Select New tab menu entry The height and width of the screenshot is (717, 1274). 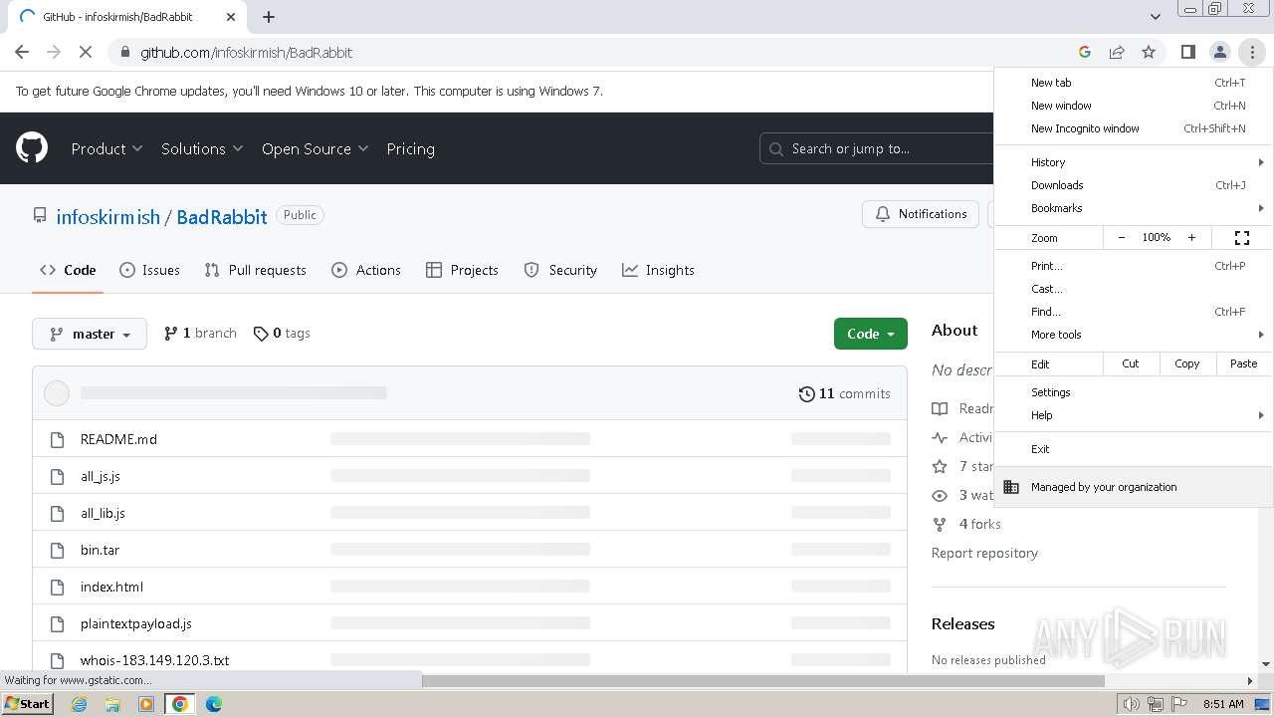coord(1134,83)
